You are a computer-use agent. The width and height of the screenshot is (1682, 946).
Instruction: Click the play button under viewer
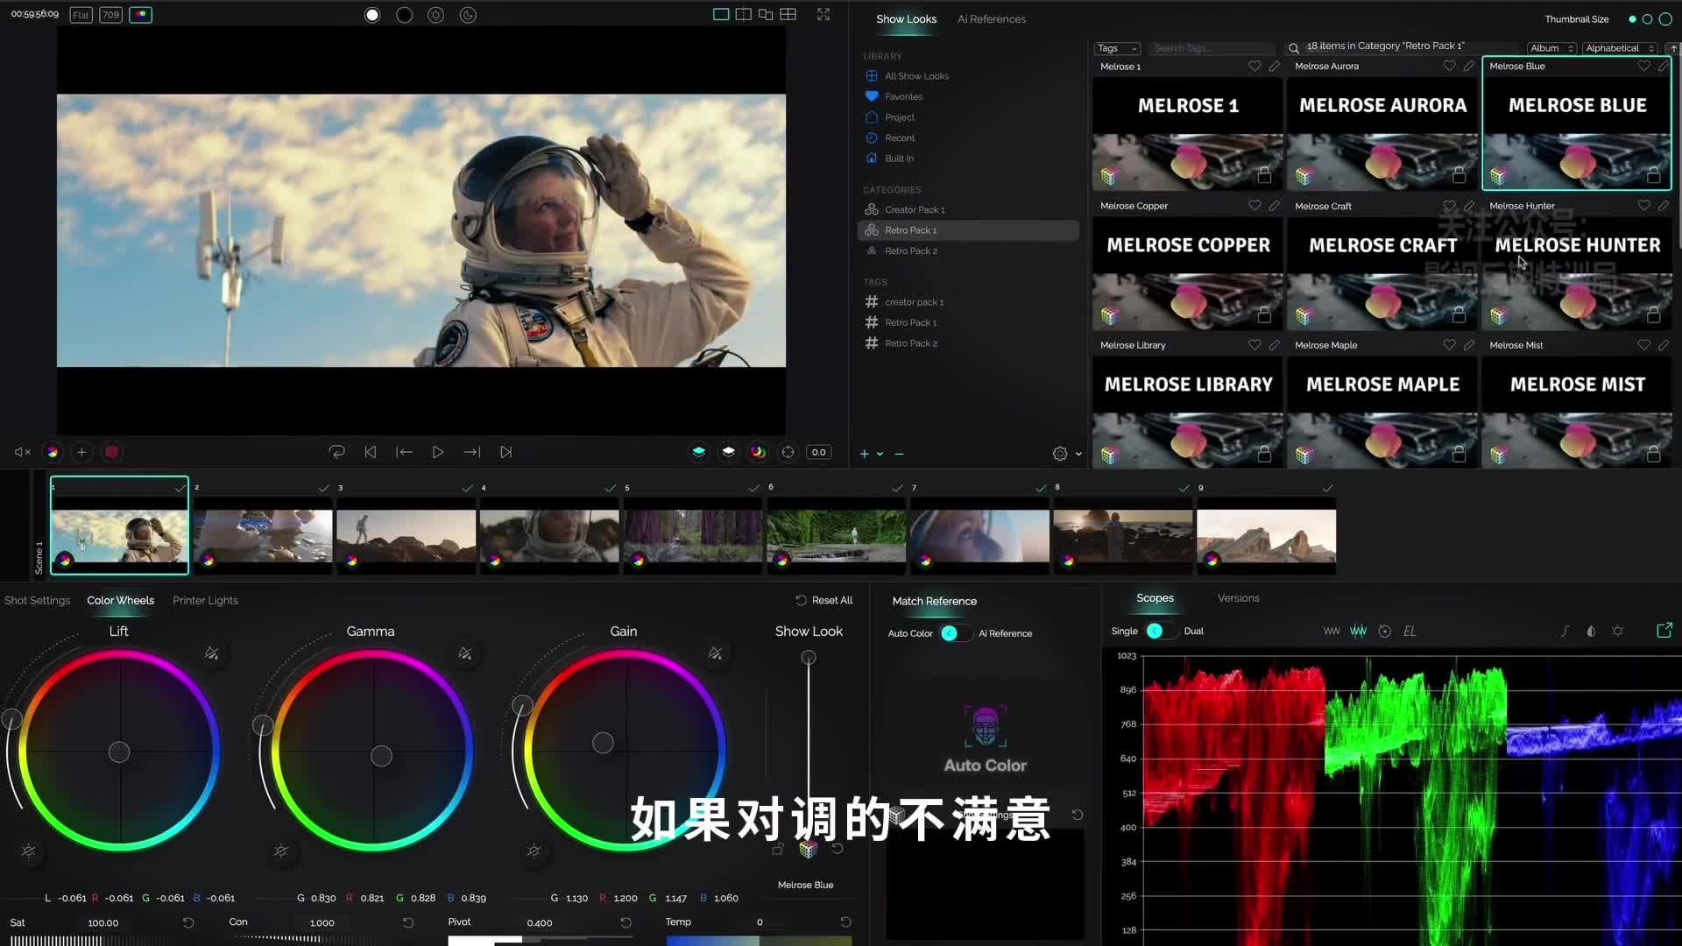pos(437,453)
